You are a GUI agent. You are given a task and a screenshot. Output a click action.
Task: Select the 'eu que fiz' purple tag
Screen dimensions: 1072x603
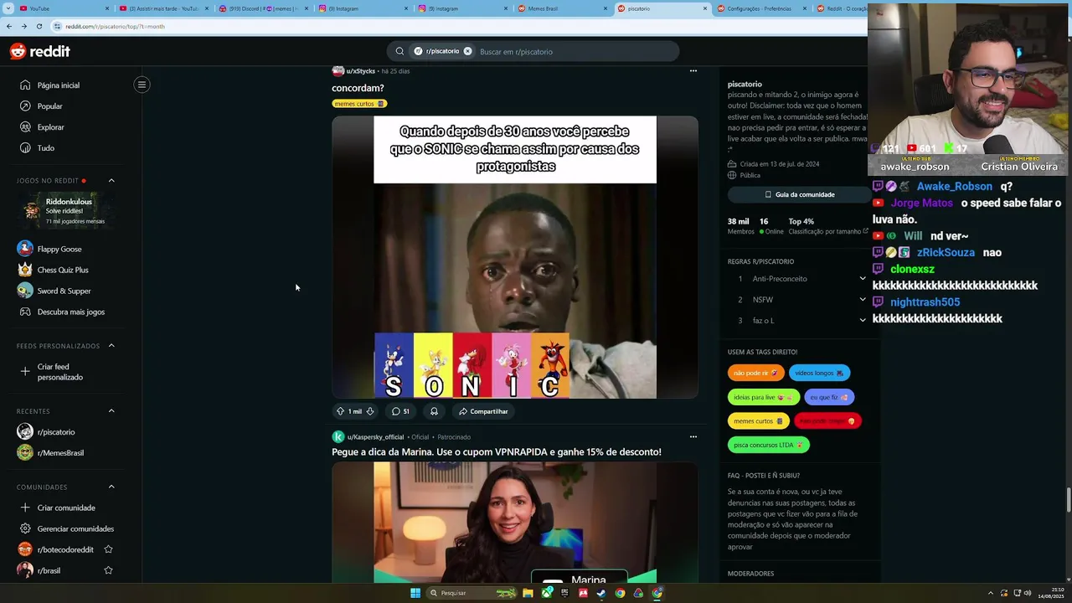(829, 397)
